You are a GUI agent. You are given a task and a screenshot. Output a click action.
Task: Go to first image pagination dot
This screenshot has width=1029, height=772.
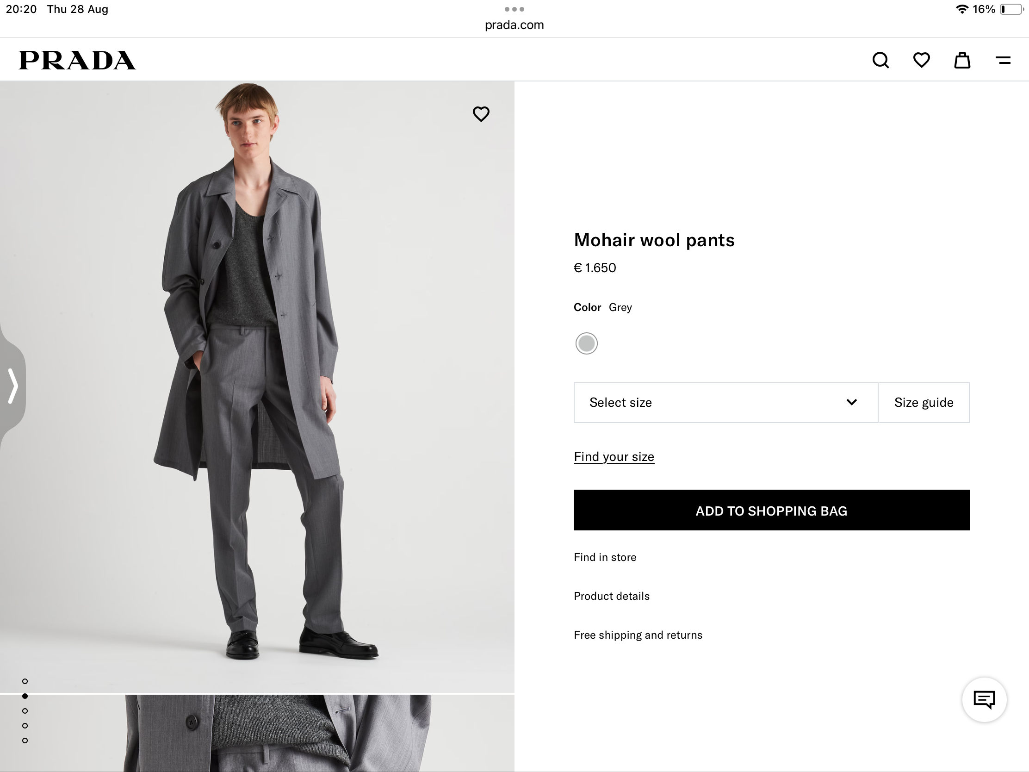tap(25, 681)
